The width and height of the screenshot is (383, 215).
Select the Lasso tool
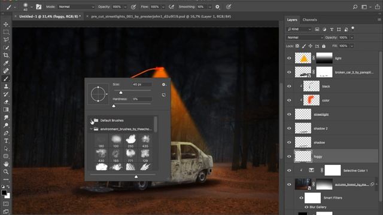6,40
